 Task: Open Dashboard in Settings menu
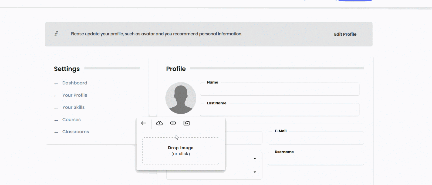pos(75,83)
